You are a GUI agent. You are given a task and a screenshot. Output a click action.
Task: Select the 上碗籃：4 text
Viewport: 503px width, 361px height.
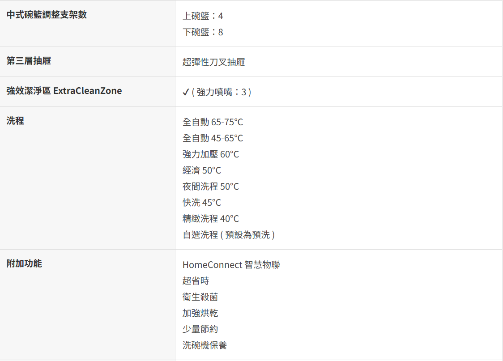tap(203, 16)
